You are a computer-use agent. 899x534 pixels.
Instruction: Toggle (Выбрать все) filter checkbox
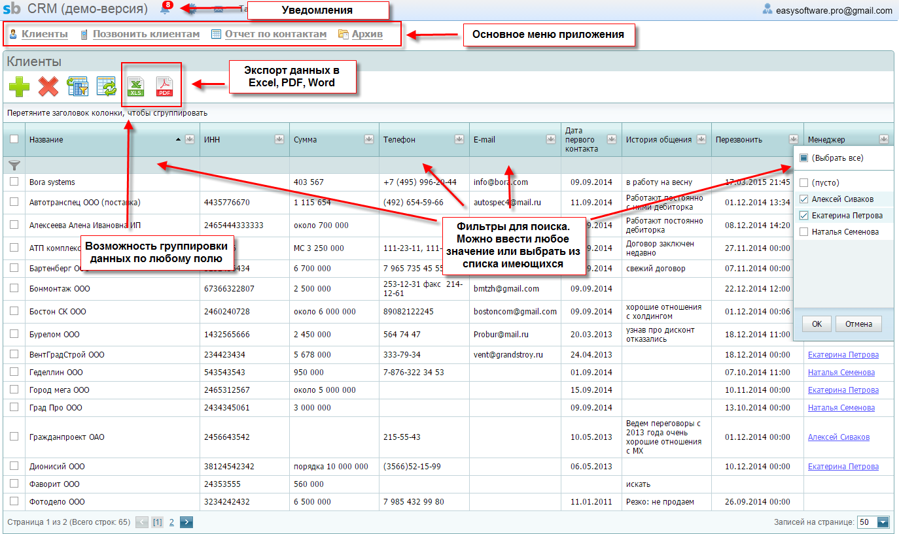[x=804, y=158]
